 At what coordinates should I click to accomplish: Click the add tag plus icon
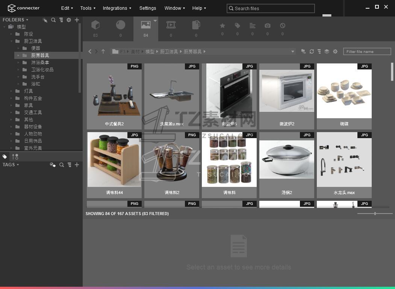(77, 165)
